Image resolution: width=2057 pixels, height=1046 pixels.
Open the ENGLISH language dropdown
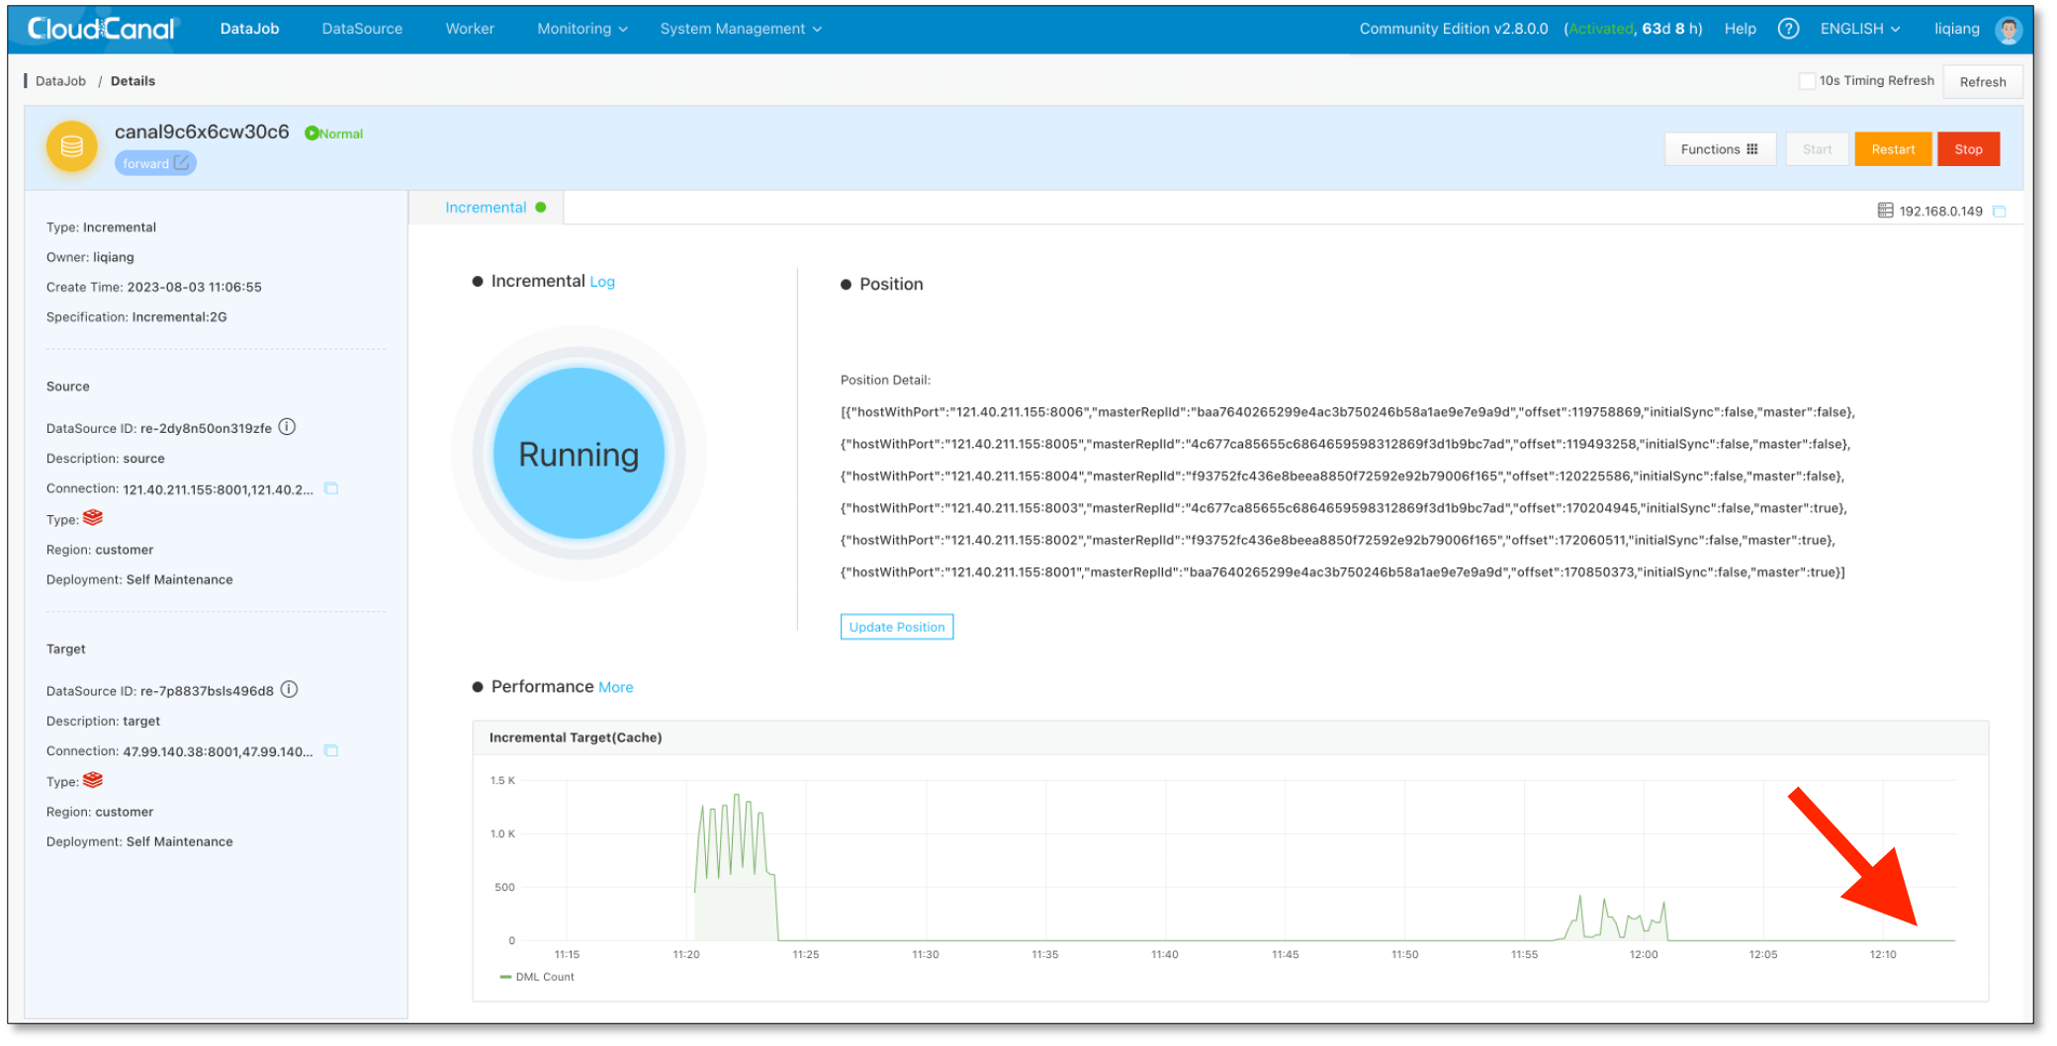(x=1859, y=29)
